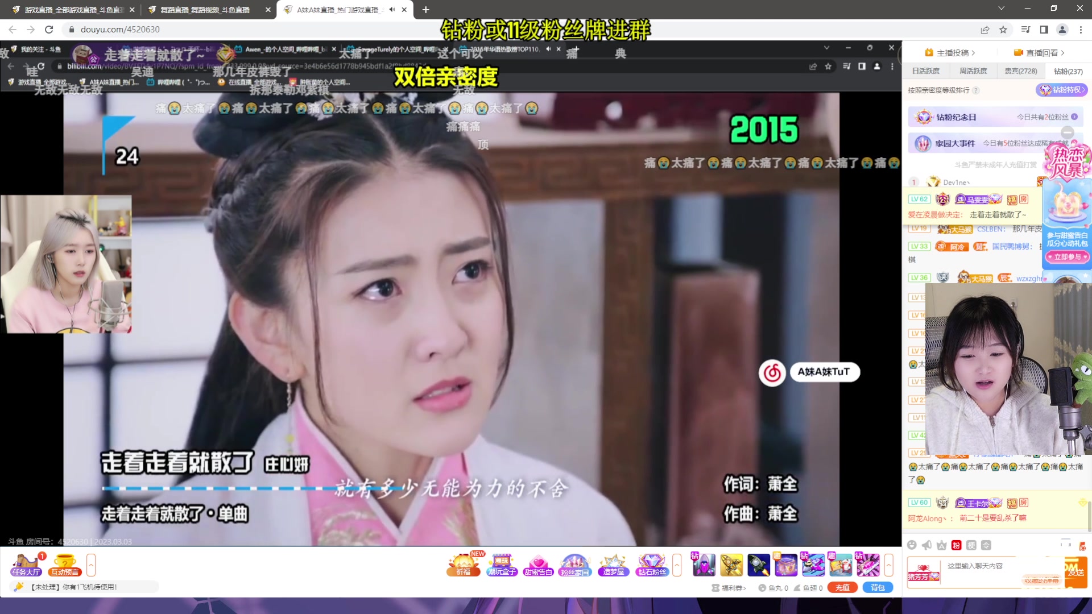
Task: Open the 钻粉特权 privileges button
Action: coord(1062,90)
